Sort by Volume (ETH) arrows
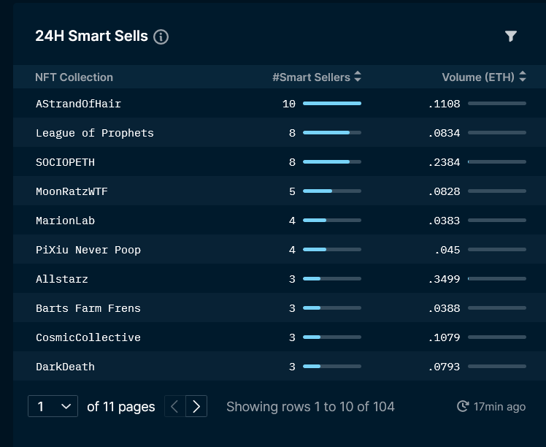Viewport: 546px width, 447px height. 523,76
